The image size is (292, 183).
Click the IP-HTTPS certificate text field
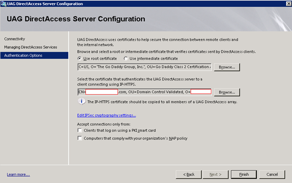[x=144, y=91]
